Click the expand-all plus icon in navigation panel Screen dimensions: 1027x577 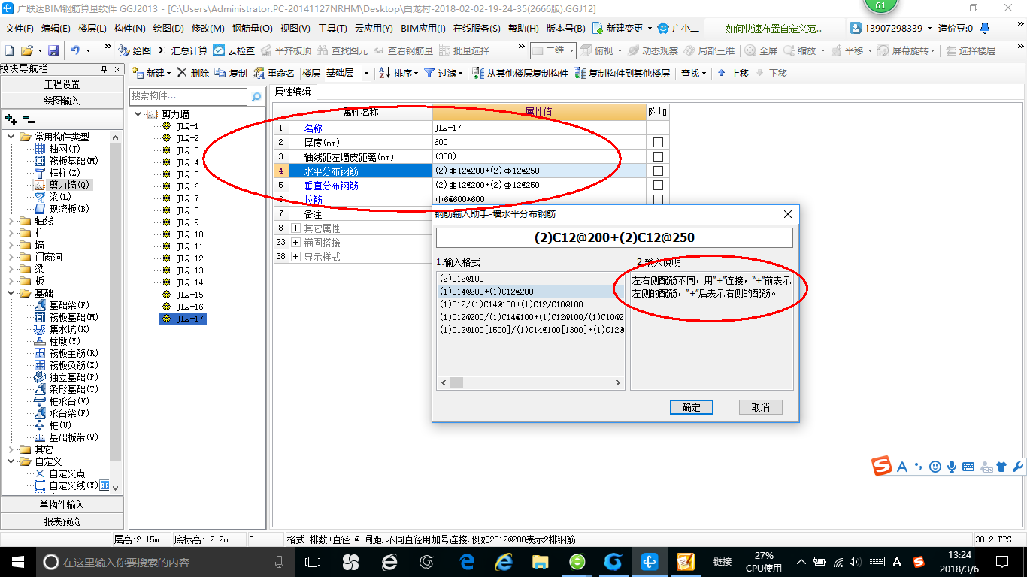11,119
